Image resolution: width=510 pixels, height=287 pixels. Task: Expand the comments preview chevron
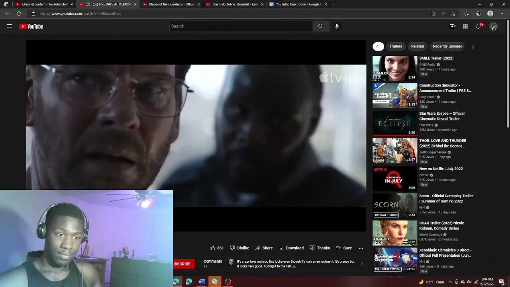[x=361, y=264]
